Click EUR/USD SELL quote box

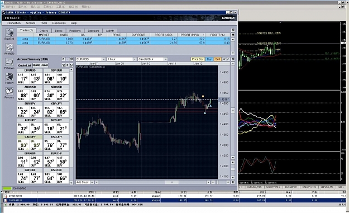pos(23,78)
